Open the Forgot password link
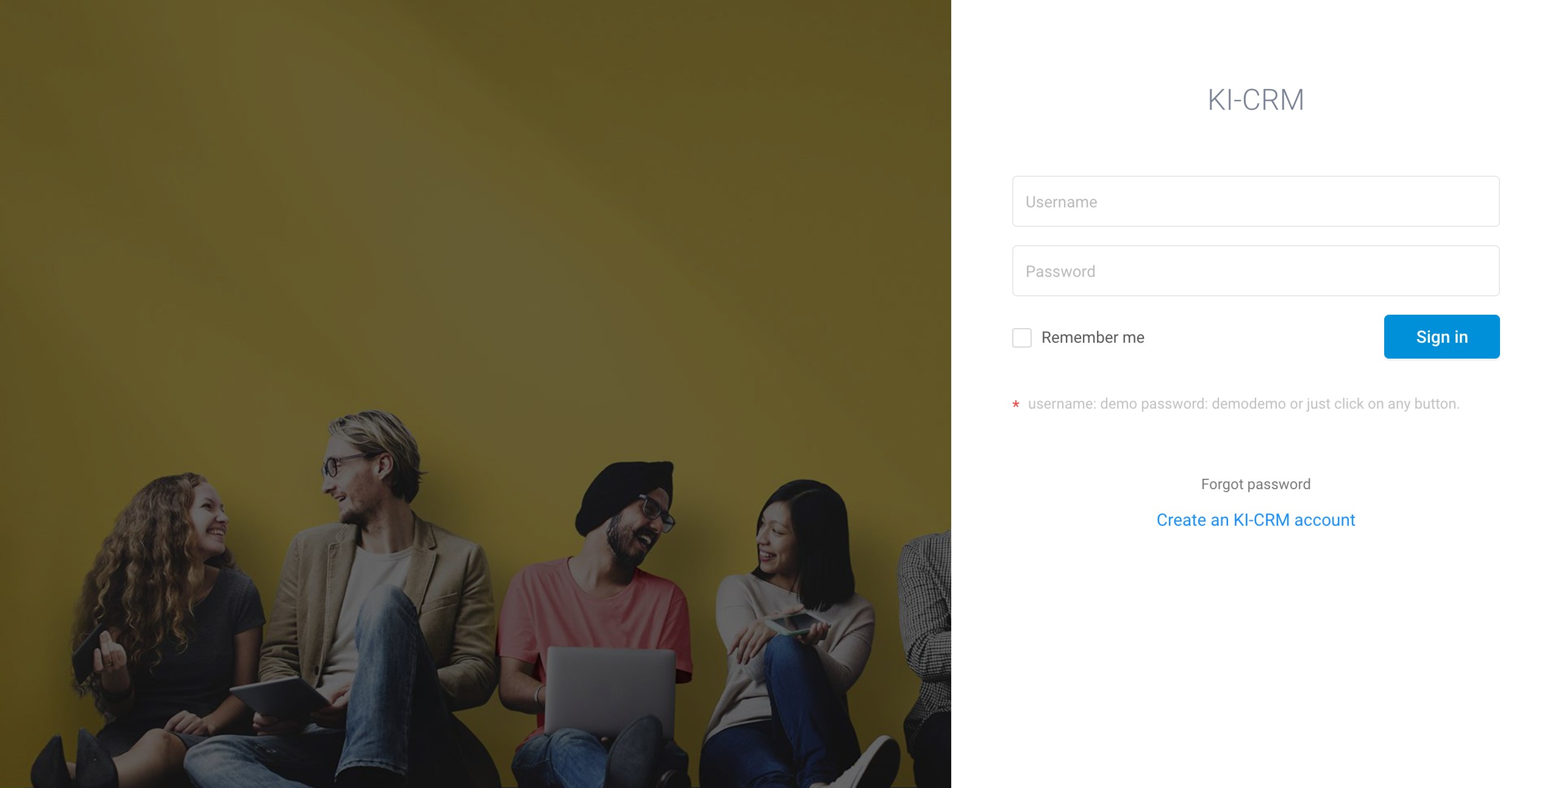 click(x=1256, y=484)
